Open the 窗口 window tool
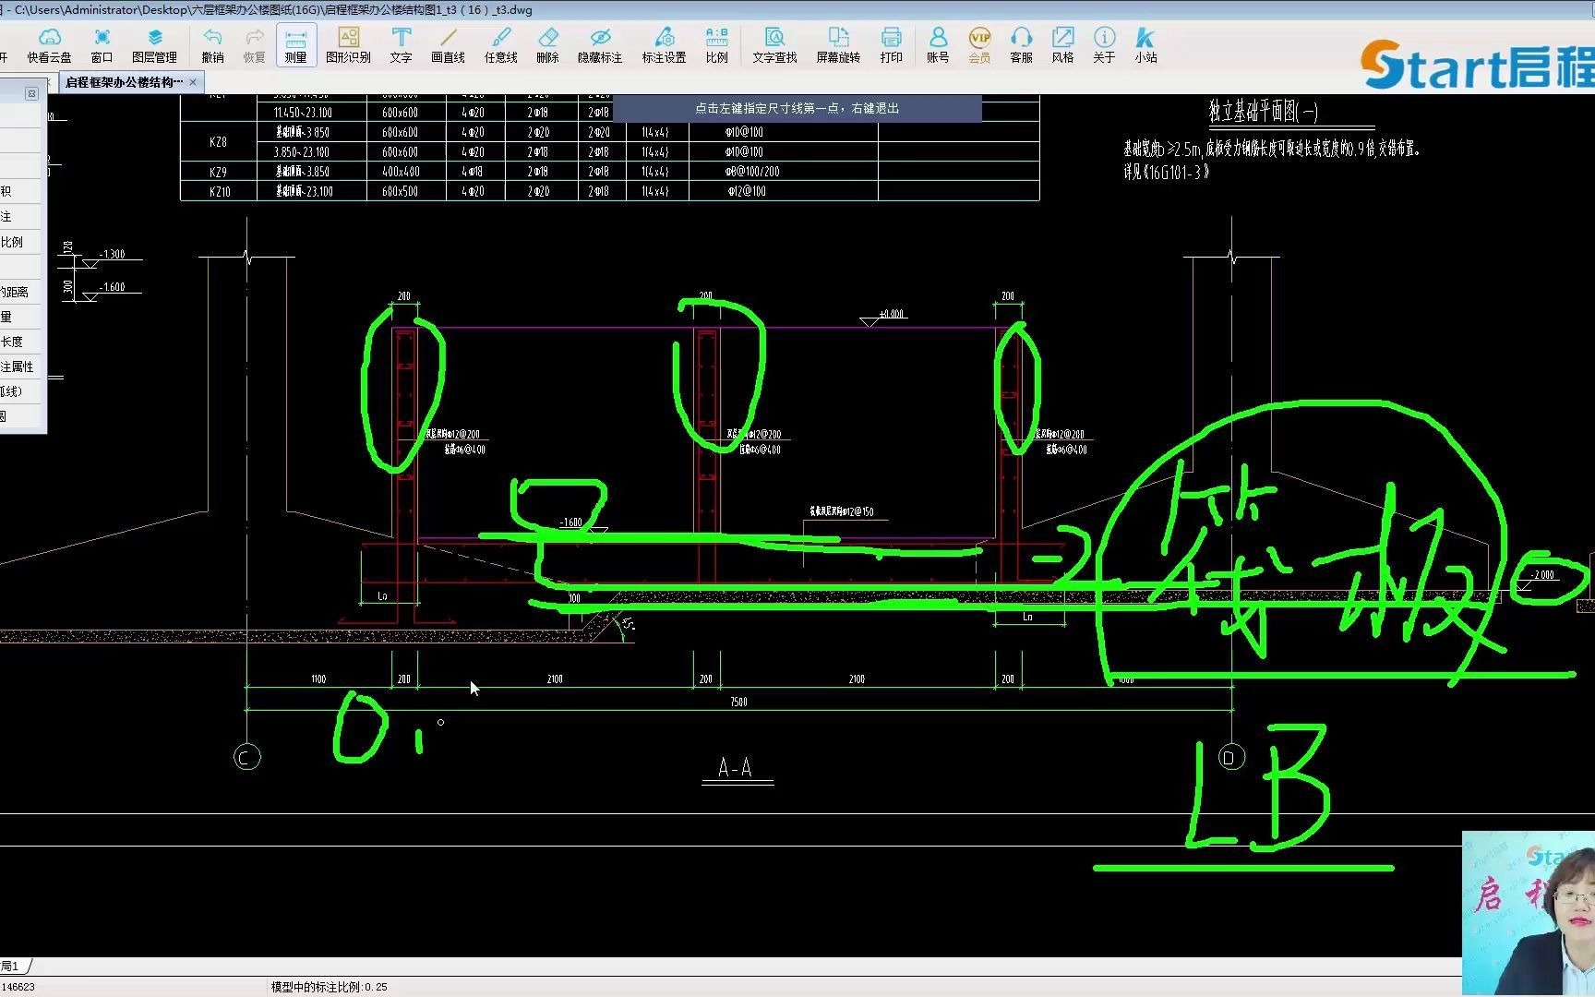 pos(102,44)
